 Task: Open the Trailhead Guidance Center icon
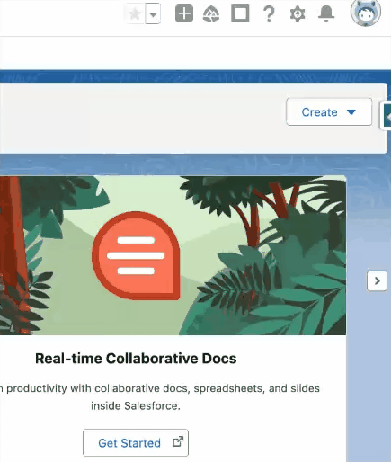[x=211, y=14]
